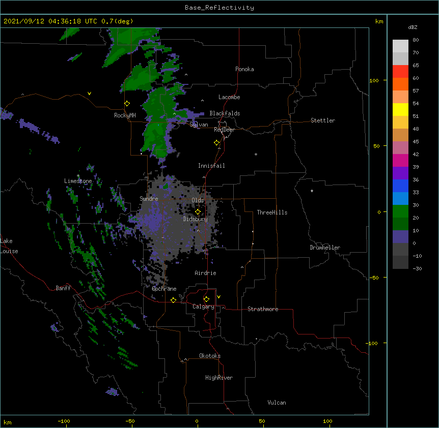
Task: Click the km unit label at top right
Action: click(x=379, y=21)
